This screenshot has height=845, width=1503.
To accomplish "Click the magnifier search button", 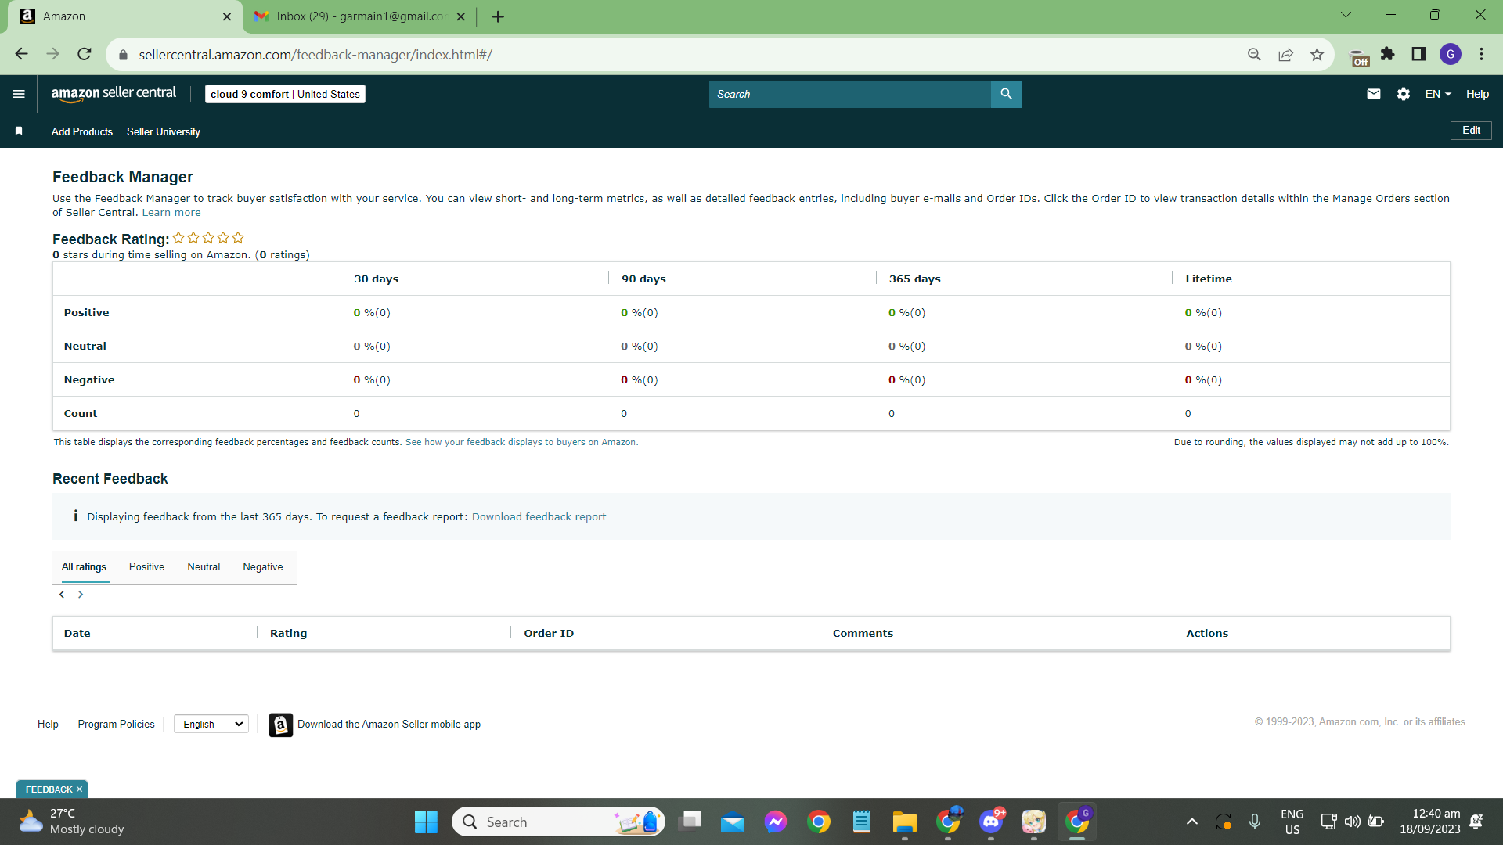I will pyautogui.click(x=1006, y=94).
